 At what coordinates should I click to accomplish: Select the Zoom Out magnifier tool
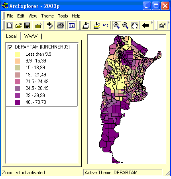(x=125, y=25)
